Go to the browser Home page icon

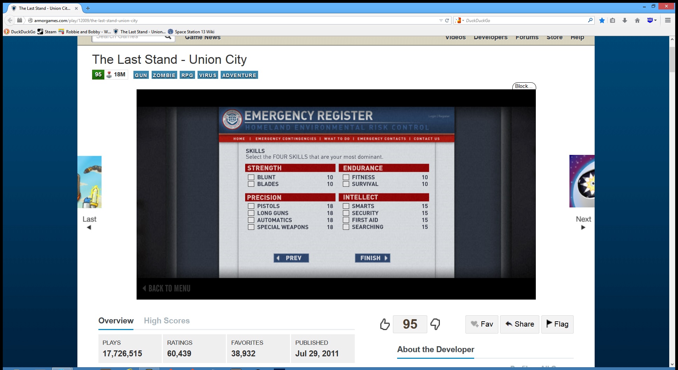(x=637, y=20)
